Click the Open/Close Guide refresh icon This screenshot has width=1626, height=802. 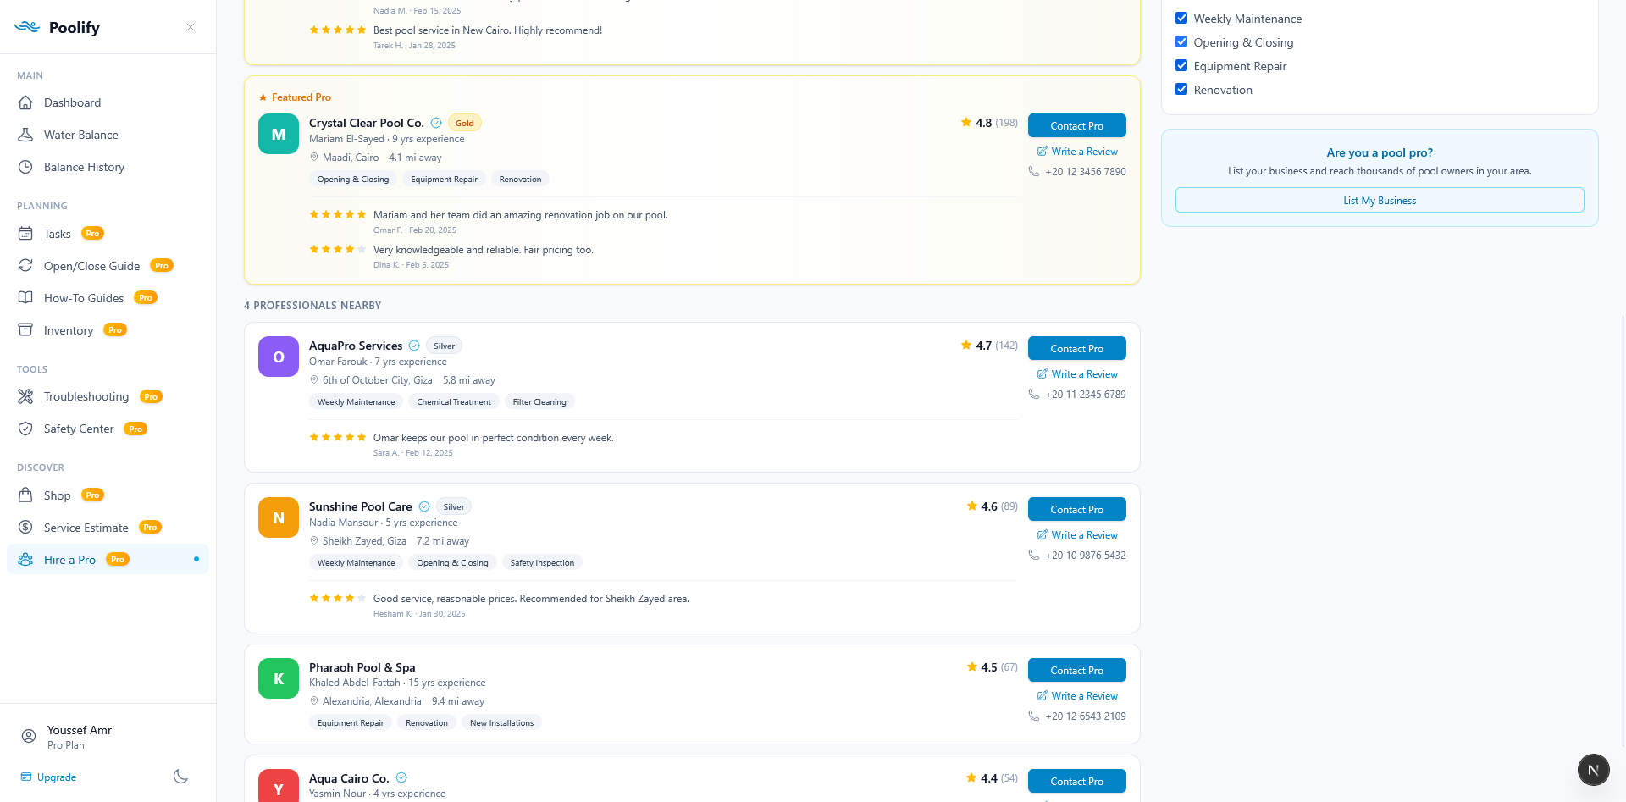pos(25,266)
